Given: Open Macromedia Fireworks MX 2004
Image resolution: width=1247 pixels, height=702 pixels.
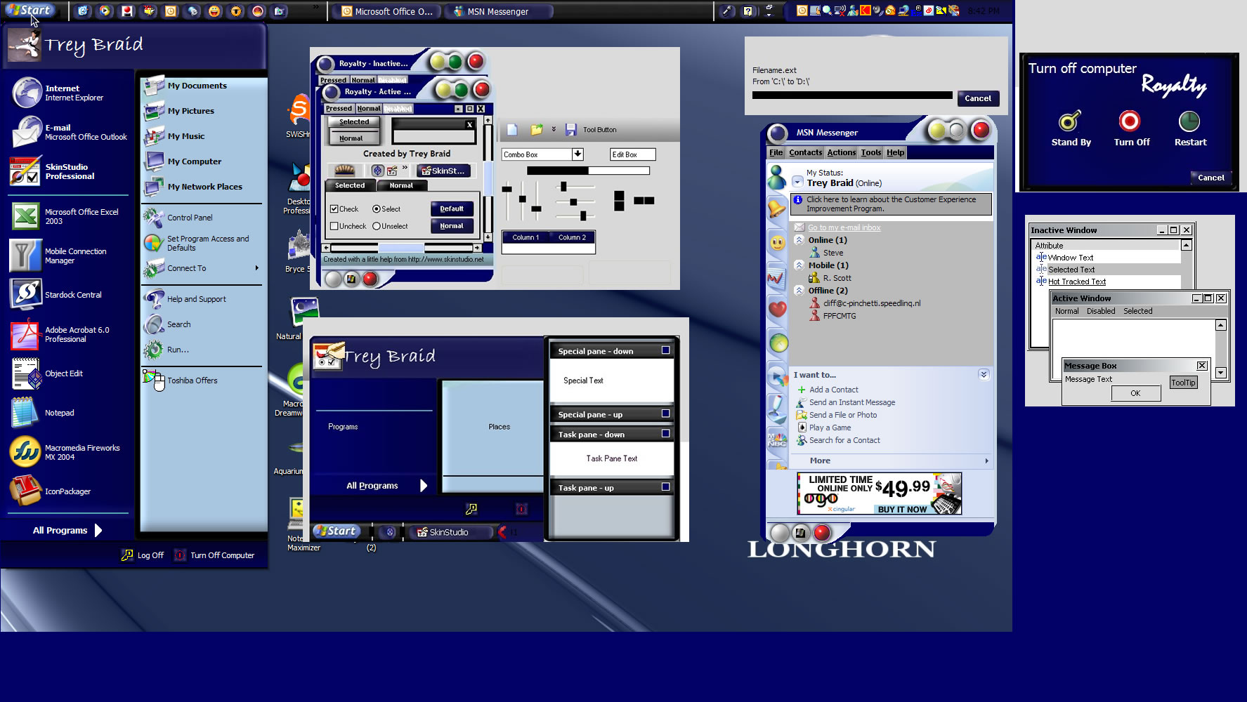Looking at the screenshot, I should tap(69, 452).
